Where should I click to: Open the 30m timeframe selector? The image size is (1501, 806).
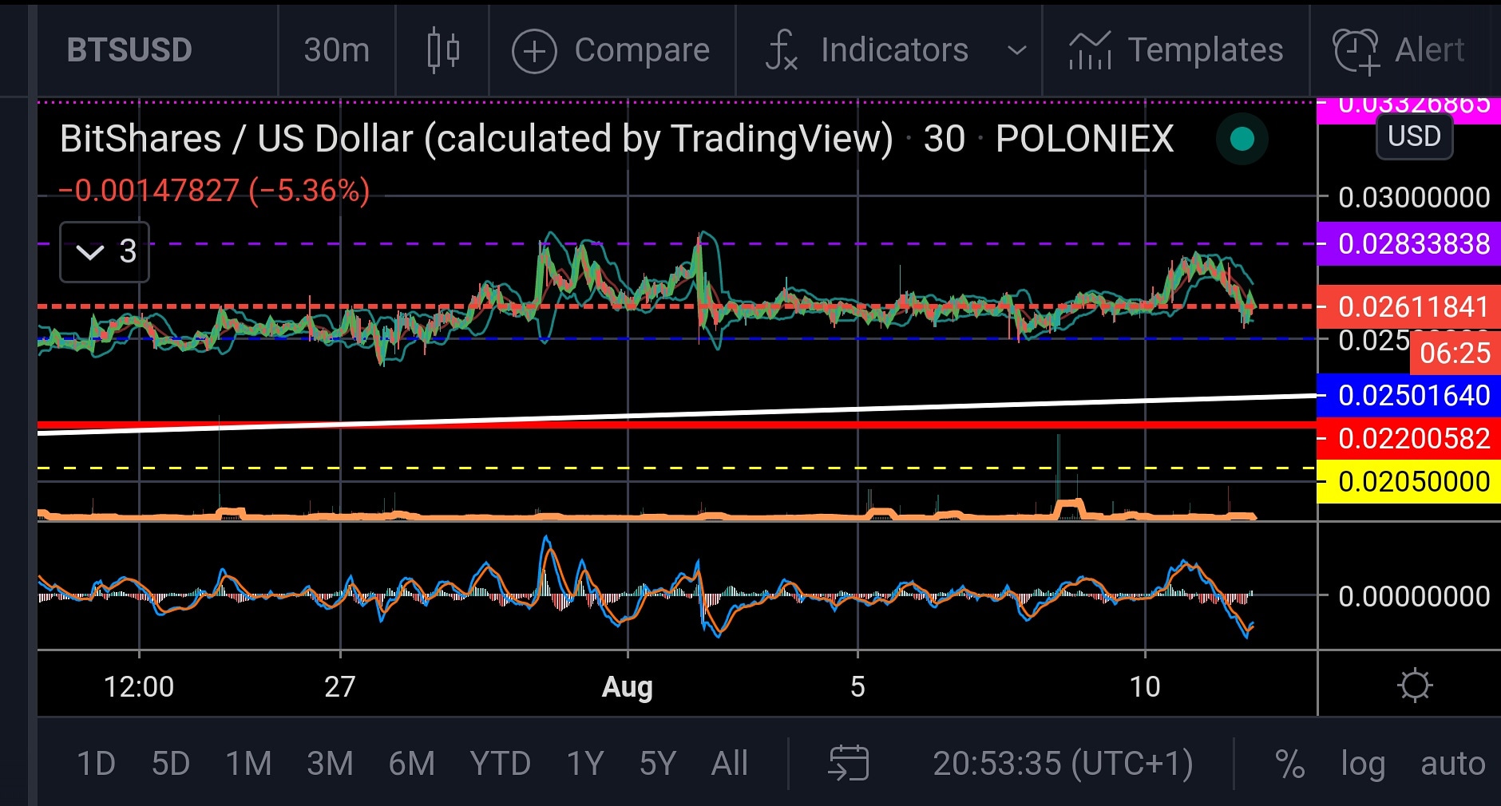click(x=336, y=50)
